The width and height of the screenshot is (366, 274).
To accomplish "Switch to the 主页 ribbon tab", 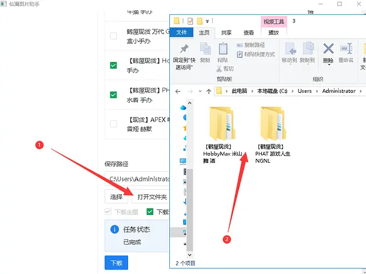I will click(204, 33).
